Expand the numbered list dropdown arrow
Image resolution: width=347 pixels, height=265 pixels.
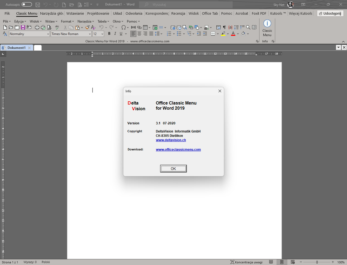(x=174, y=34)
